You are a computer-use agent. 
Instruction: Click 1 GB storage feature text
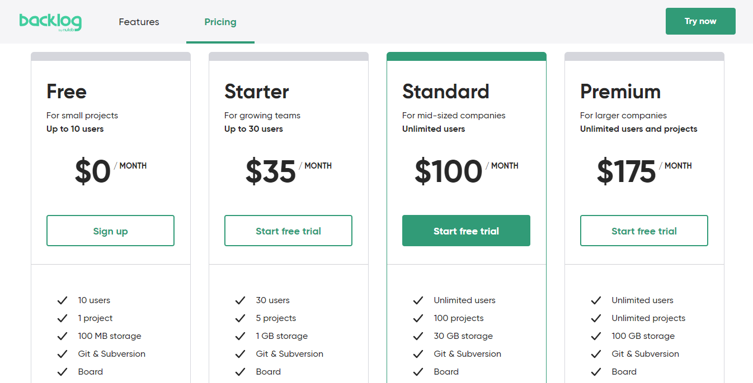pos(281,336)
